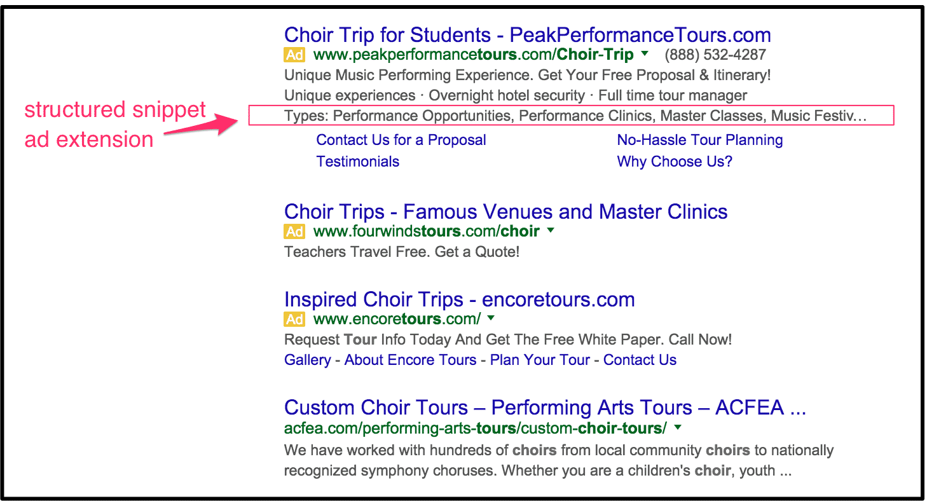
Task: Open the Gallery sitelink under Encore Tours
Action: [x=307, y=360]
